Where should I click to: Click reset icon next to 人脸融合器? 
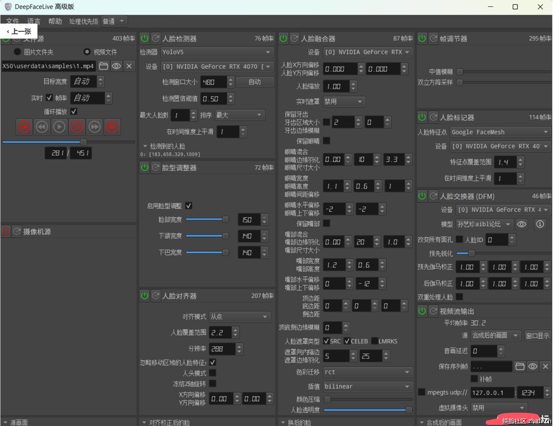295,38
